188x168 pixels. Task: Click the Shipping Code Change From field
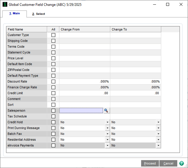tap(85, 41)
